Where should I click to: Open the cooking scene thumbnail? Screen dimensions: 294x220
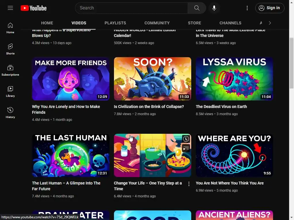(x=152, y=155)
